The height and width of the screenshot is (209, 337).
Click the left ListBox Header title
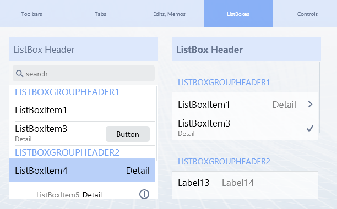coord(44,50)
